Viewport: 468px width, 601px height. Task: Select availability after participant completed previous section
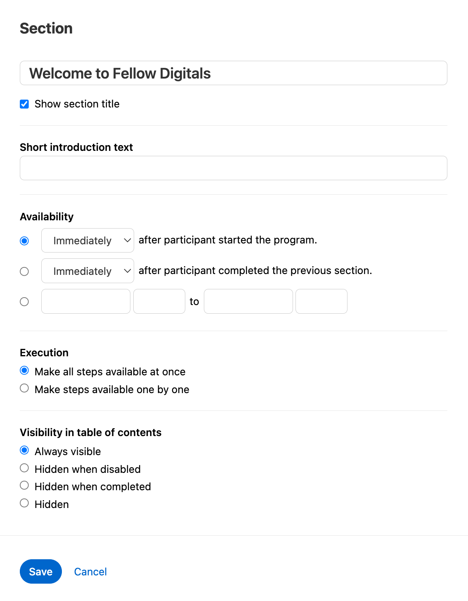[24, 272]
